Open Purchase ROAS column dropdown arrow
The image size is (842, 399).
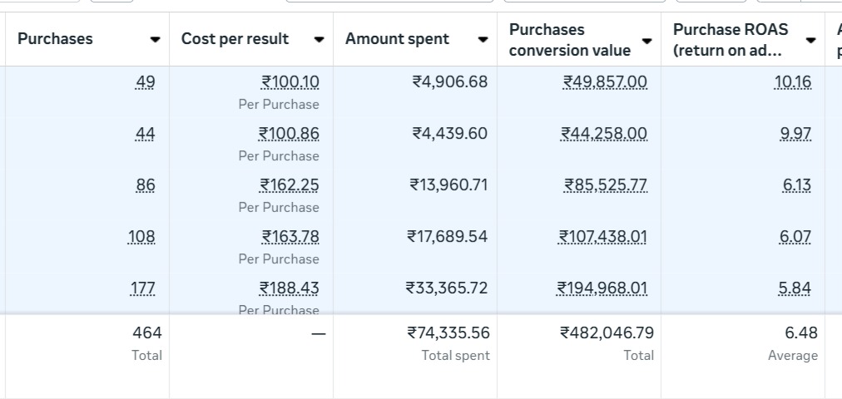coord(810,40)
